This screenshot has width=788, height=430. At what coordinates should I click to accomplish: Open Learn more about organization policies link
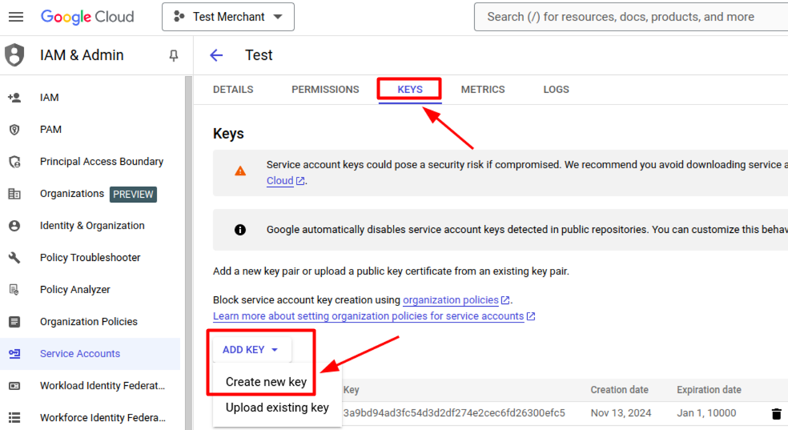click(x=374, y=316)
